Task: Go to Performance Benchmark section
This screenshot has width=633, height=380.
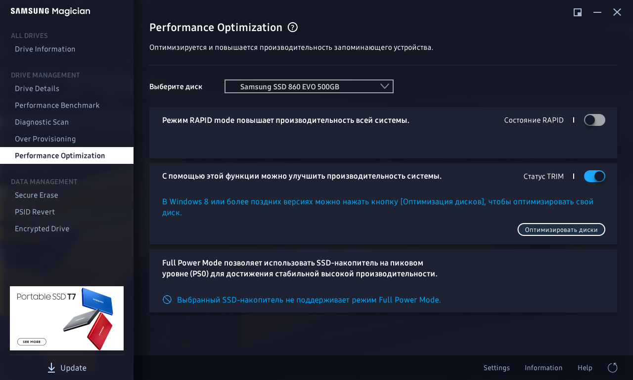Action: 57,105
